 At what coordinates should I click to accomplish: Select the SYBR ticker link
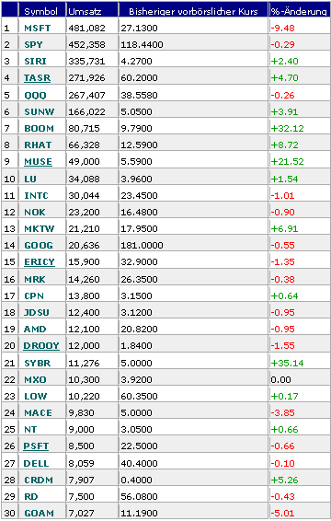coord(38,364)
